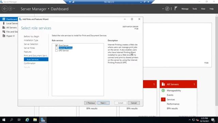Open Events in the All Servers tile
The width and height of the screenshot is (218, 123).
(x=170, y=95)
